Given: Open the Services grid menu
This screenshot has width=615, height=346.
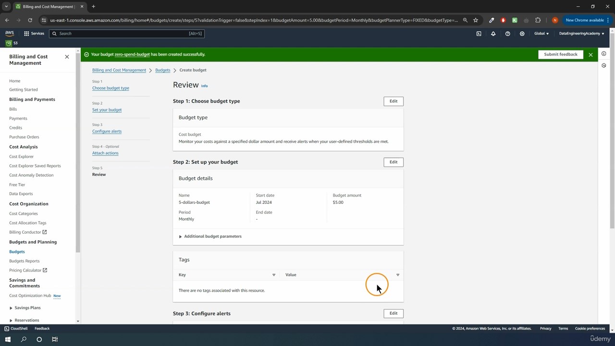Looking at the screenshot, I should [34, 34].
